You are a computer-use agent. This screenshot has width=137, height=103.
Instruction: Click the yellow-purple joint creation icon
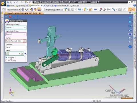[31, 9]
